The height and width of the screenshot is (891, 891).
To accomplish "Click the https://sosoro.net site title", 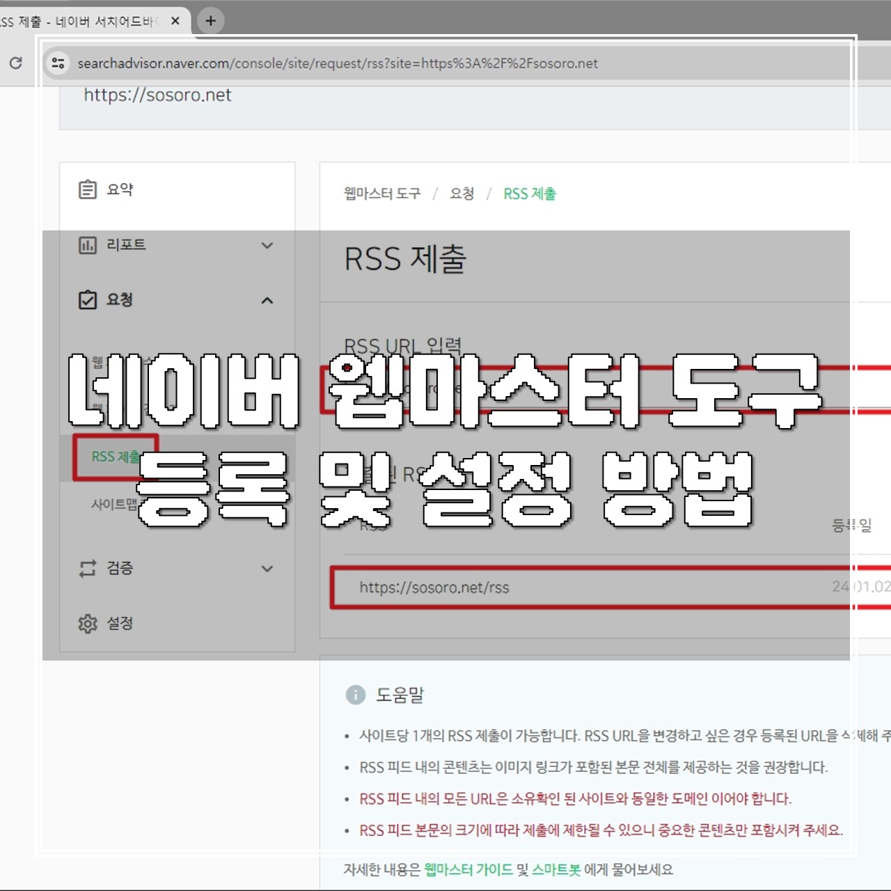I will click(x=158, y=95).
